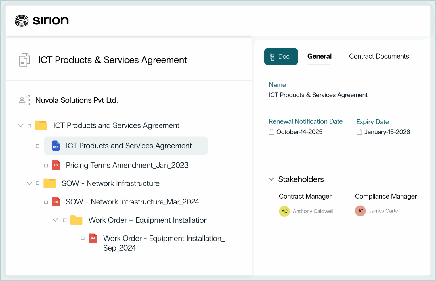Screen dimensions: 436x281
Task: Click the Sirion logo icon
Action: click(22, 21)
